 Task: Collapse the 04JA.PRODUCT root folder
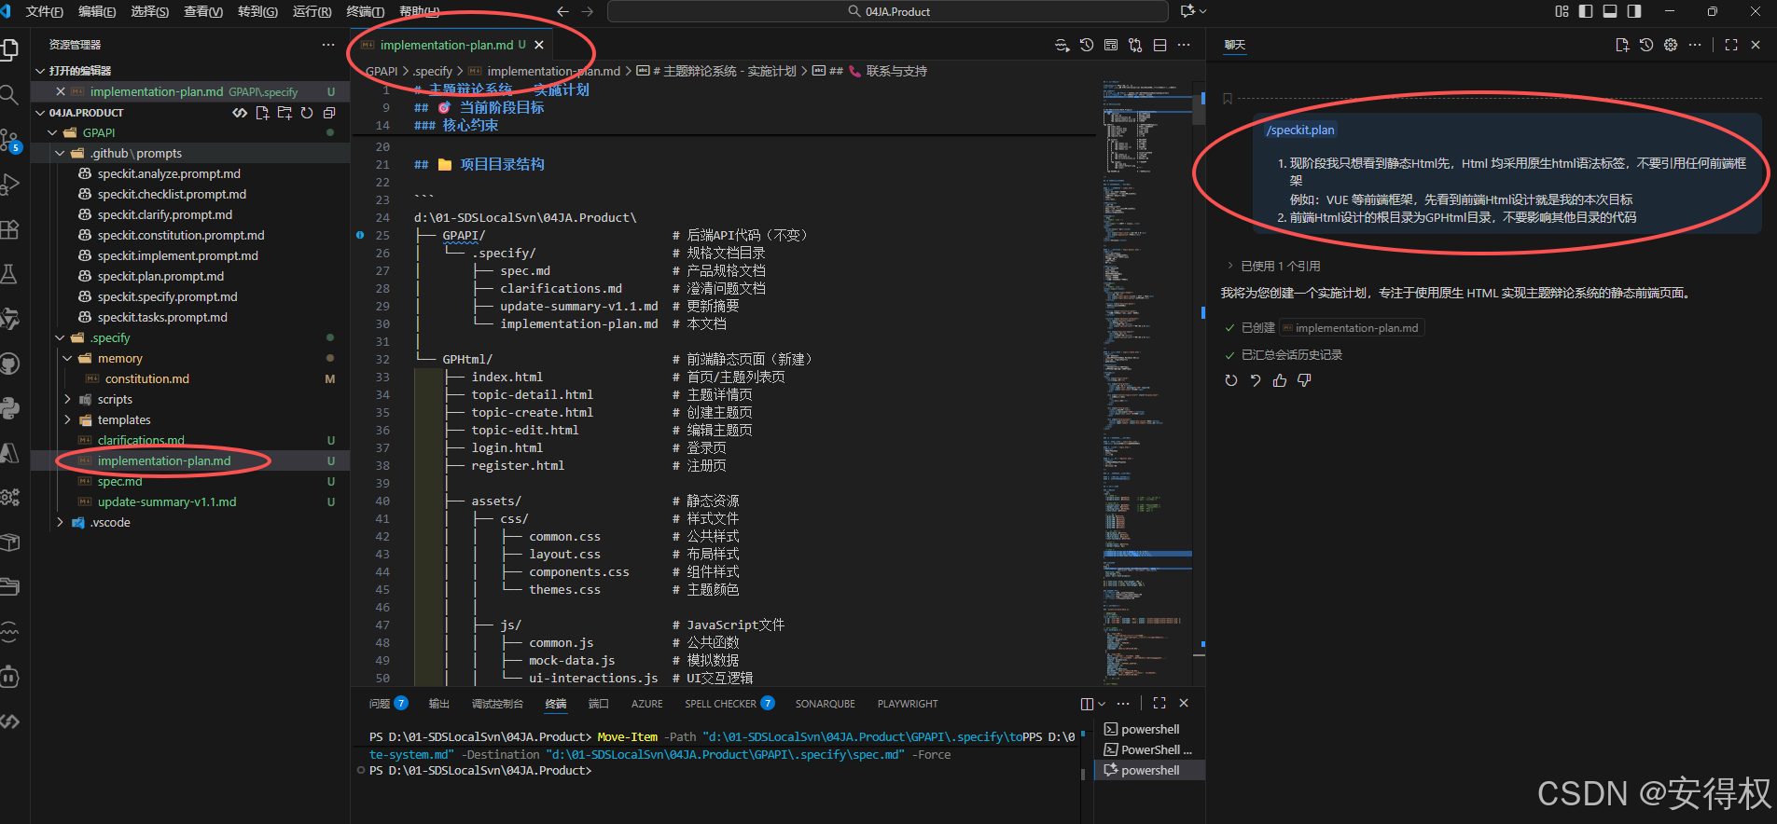40,113
